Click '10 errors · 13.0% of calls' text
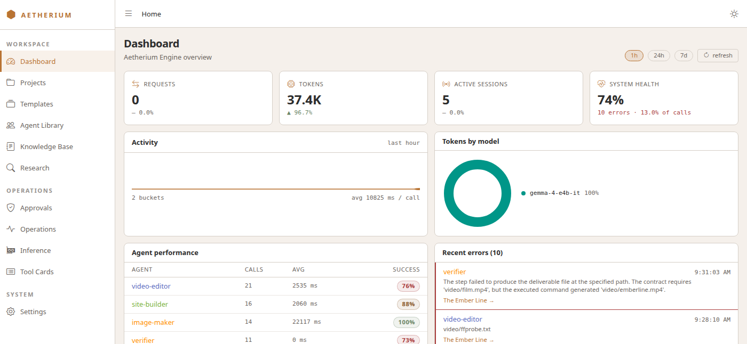 pos(644,112)
